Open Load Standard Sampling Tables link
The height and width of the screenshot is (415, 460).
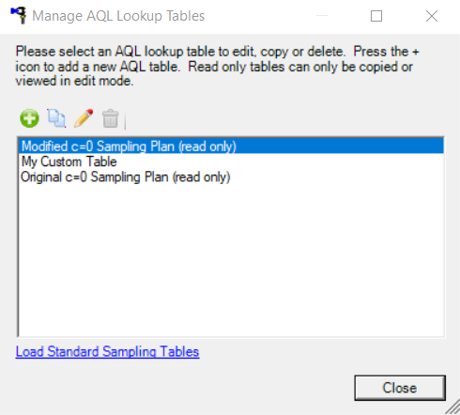point(107,351)
